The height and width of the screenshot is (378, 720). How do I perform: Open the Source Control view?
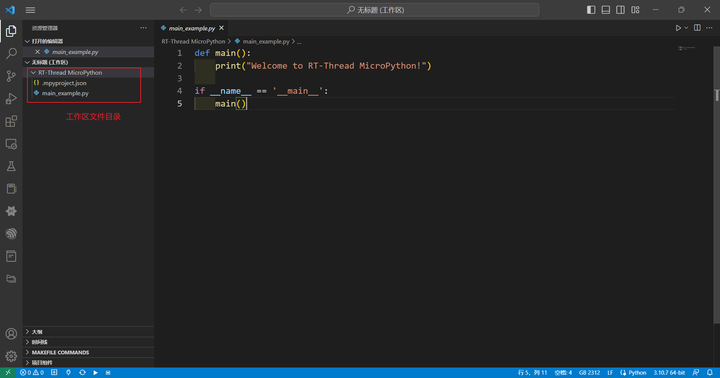click(11, 76)
